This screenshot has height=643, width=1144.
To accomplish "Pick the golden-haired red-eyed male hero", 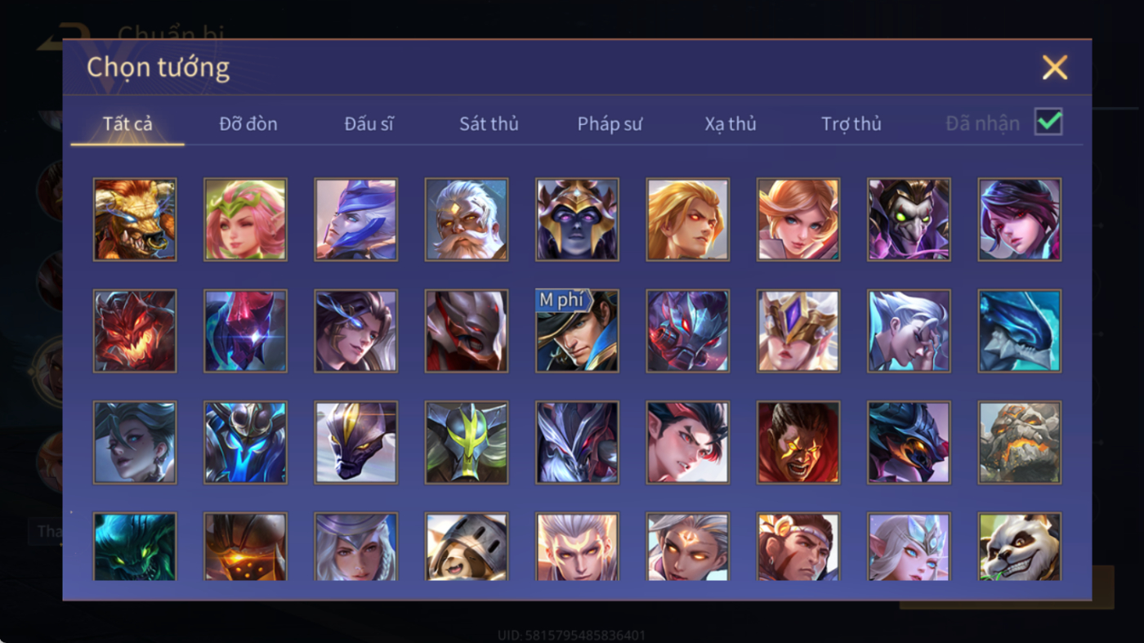I will [x=688, y=220].
